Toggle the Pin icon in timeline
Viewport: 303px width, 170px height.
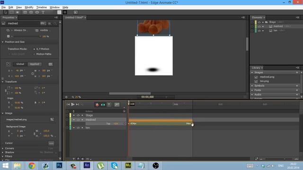coord(109,104)
